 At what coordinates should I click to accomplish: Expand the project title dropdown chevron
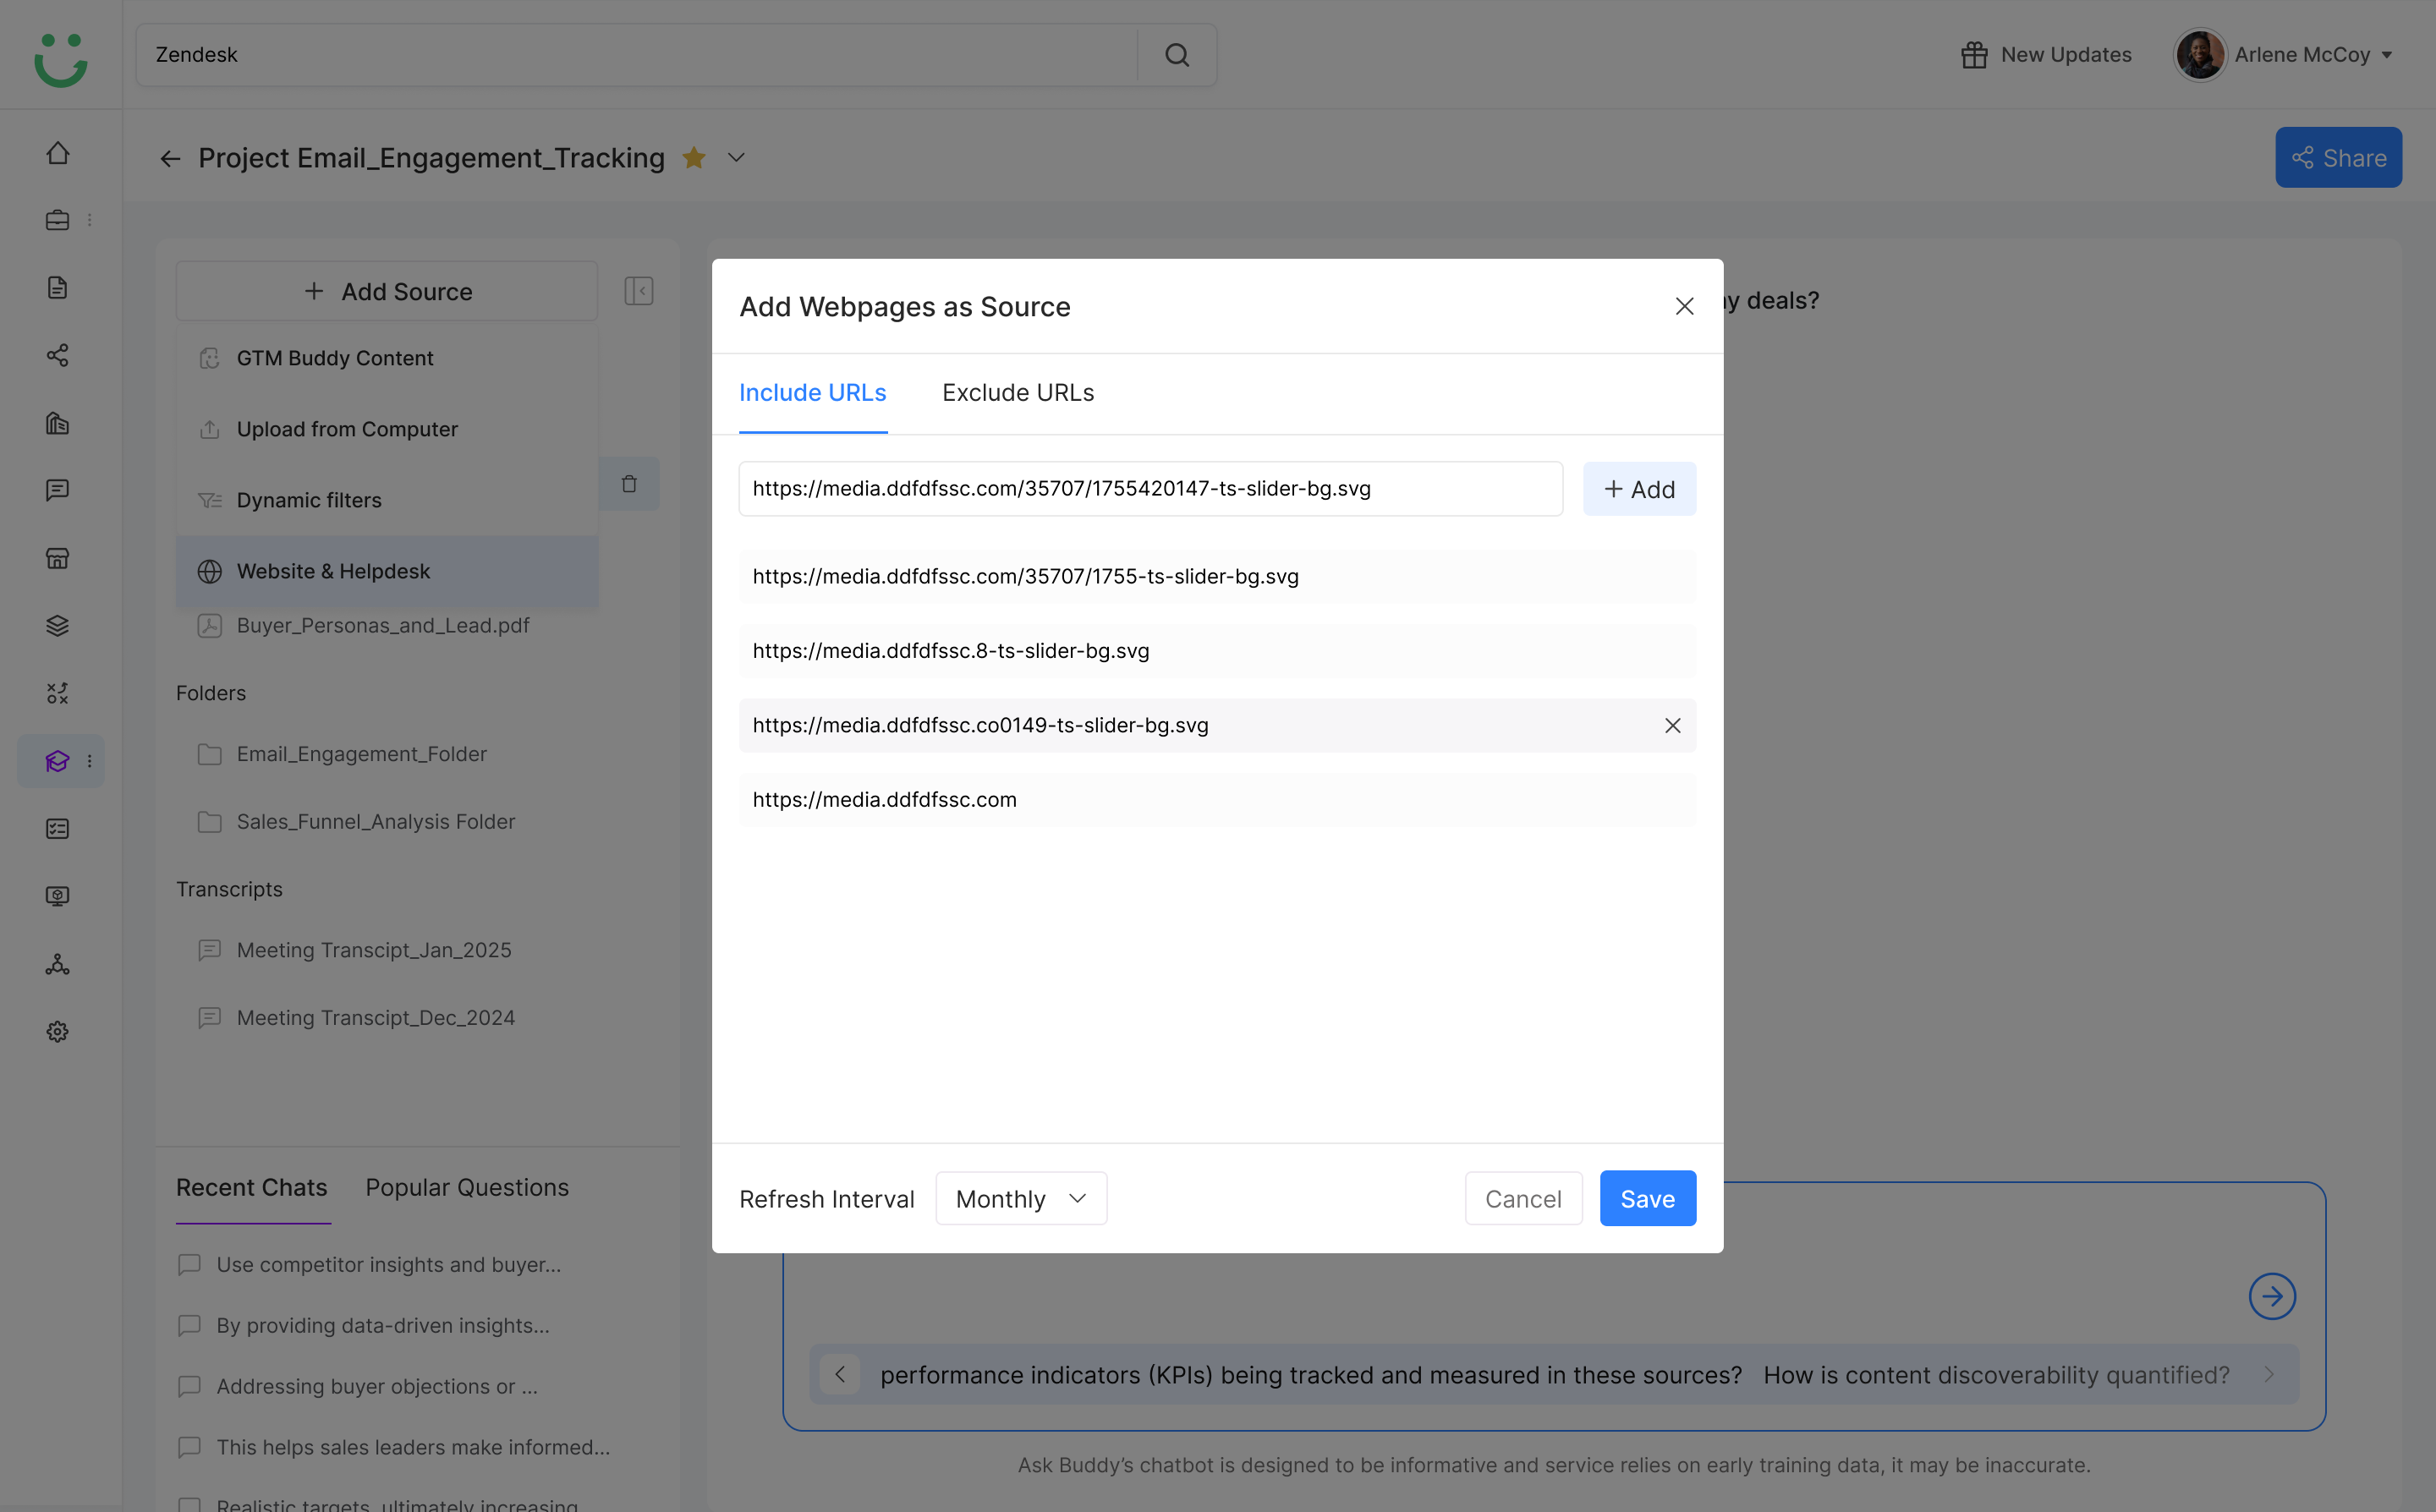(736, 157)
